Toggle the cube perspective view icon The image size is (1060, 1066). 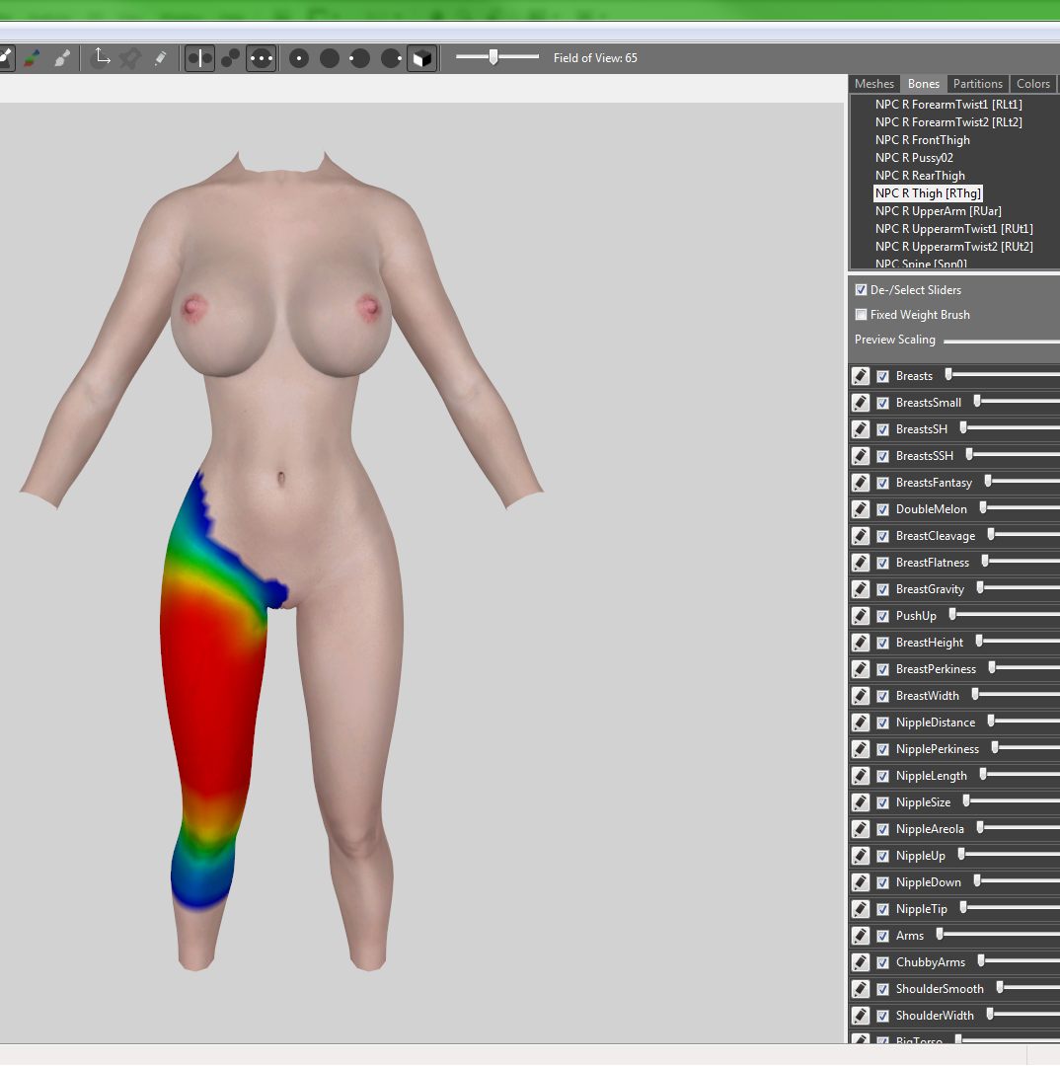[422, 58]
